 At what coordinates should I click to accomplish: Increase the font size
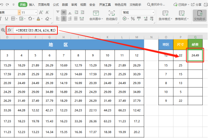tap(41, 13)
